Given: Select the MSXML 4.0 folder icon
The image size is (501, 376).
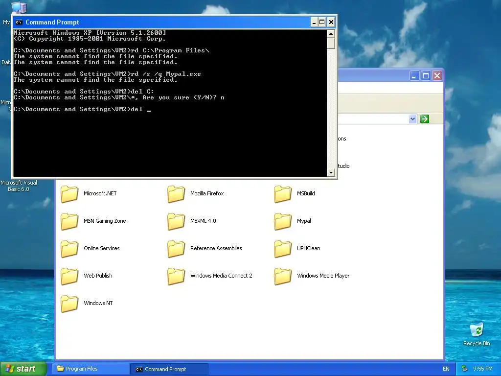Looking at the screenshot, I should [x=176, y=221].
